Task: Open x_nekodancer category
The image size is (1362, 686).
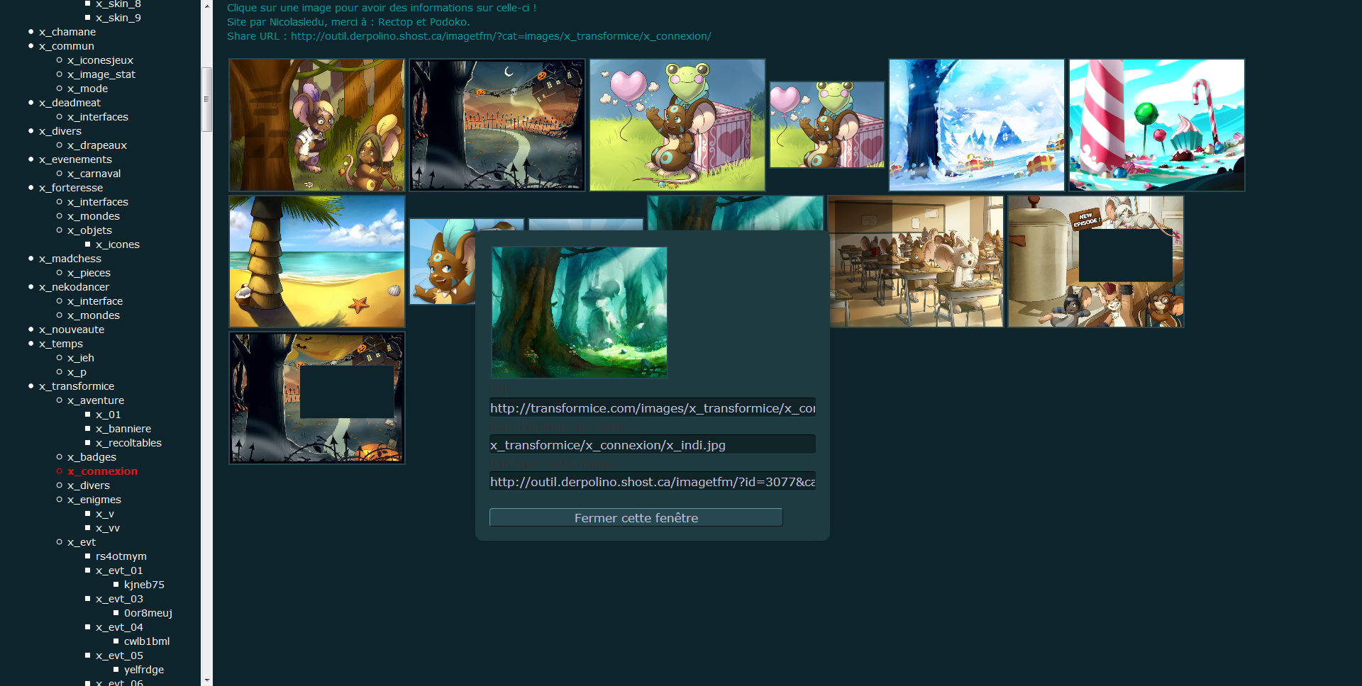Action: click(x=74, y=287)
